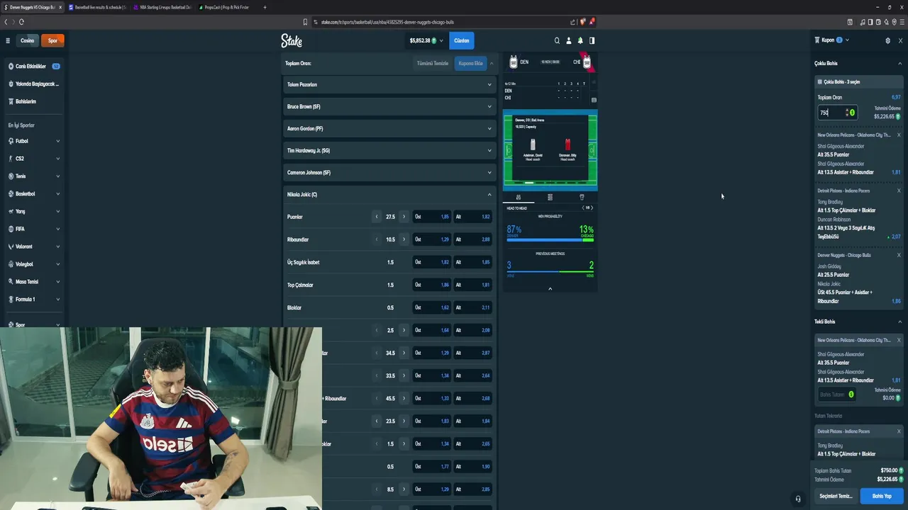Go to next head-to-head page arrow
908x510 pixels.
click(x=592, y=208)
